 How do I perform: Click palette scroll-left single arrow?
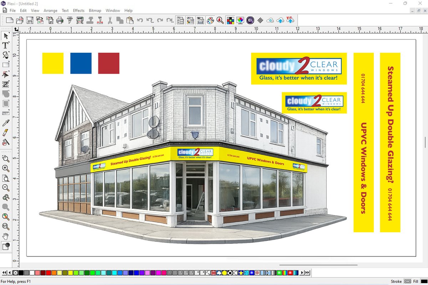[9, 273]
